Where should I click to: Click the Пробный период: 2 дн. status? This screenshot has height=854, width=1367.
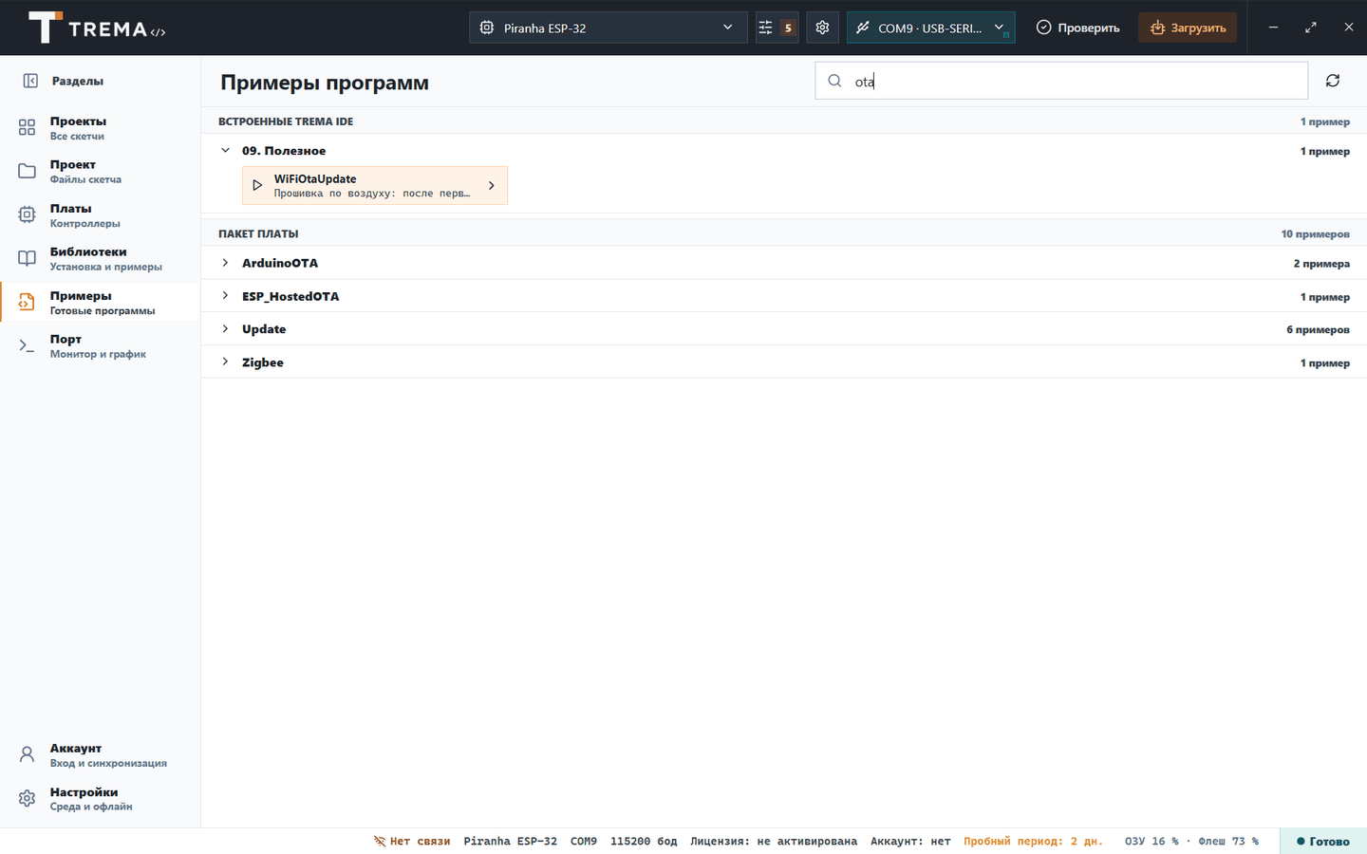(1033, 841)
